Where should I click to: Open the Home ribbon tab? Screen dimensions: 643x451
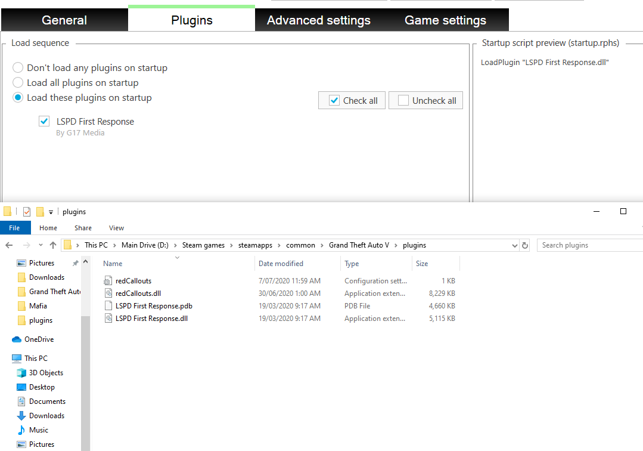[x=48, y=228]
